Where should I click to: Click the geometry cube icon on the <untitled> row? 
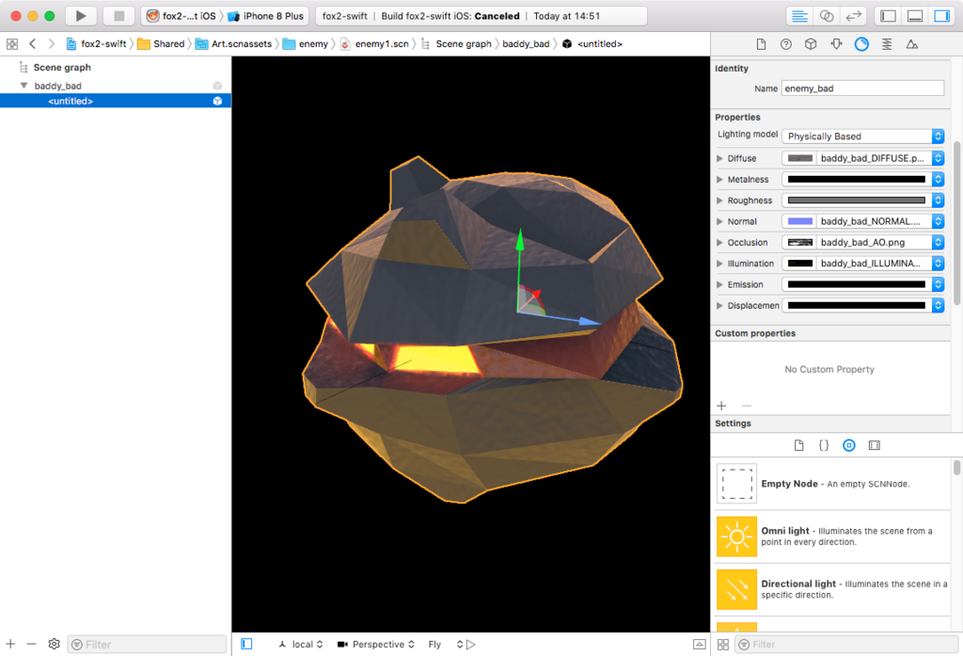[x=217, y=101]
